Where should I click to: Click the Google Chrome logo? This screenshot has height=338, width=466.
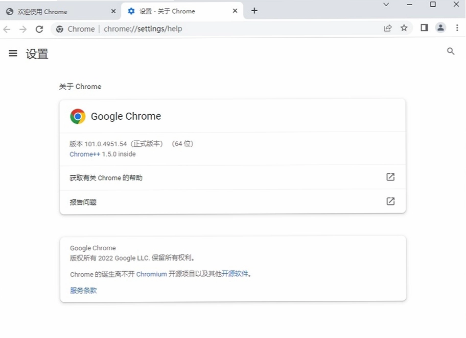coord(78,116)
